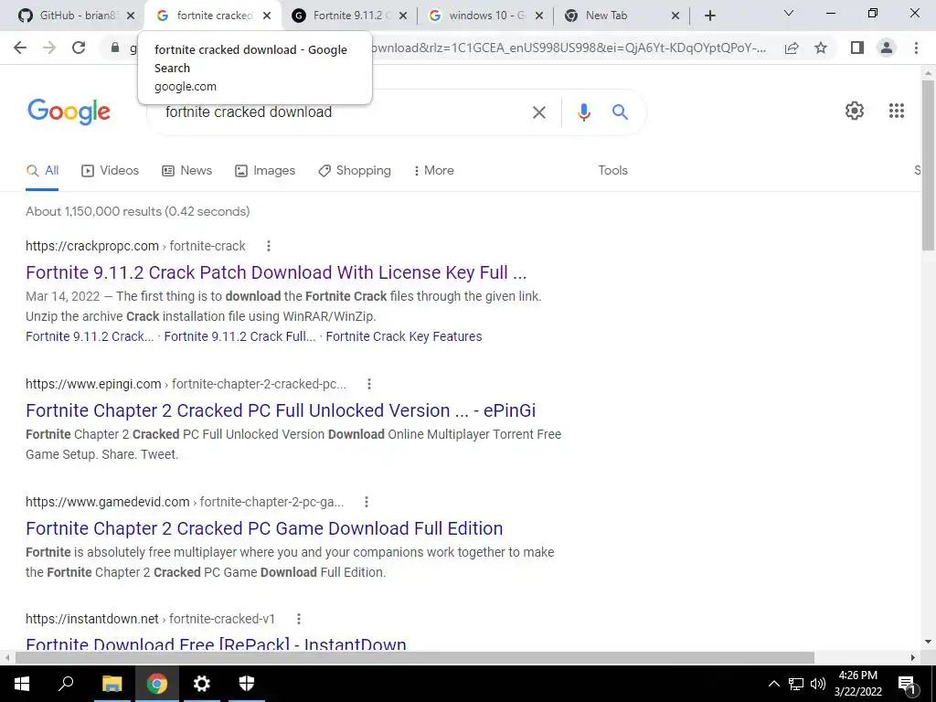Start voice search with microphone icon

[x=584, y=112]
